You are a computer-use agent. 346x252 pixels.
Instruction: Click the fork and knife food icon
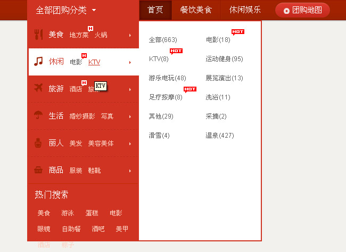tap(38, 35)
